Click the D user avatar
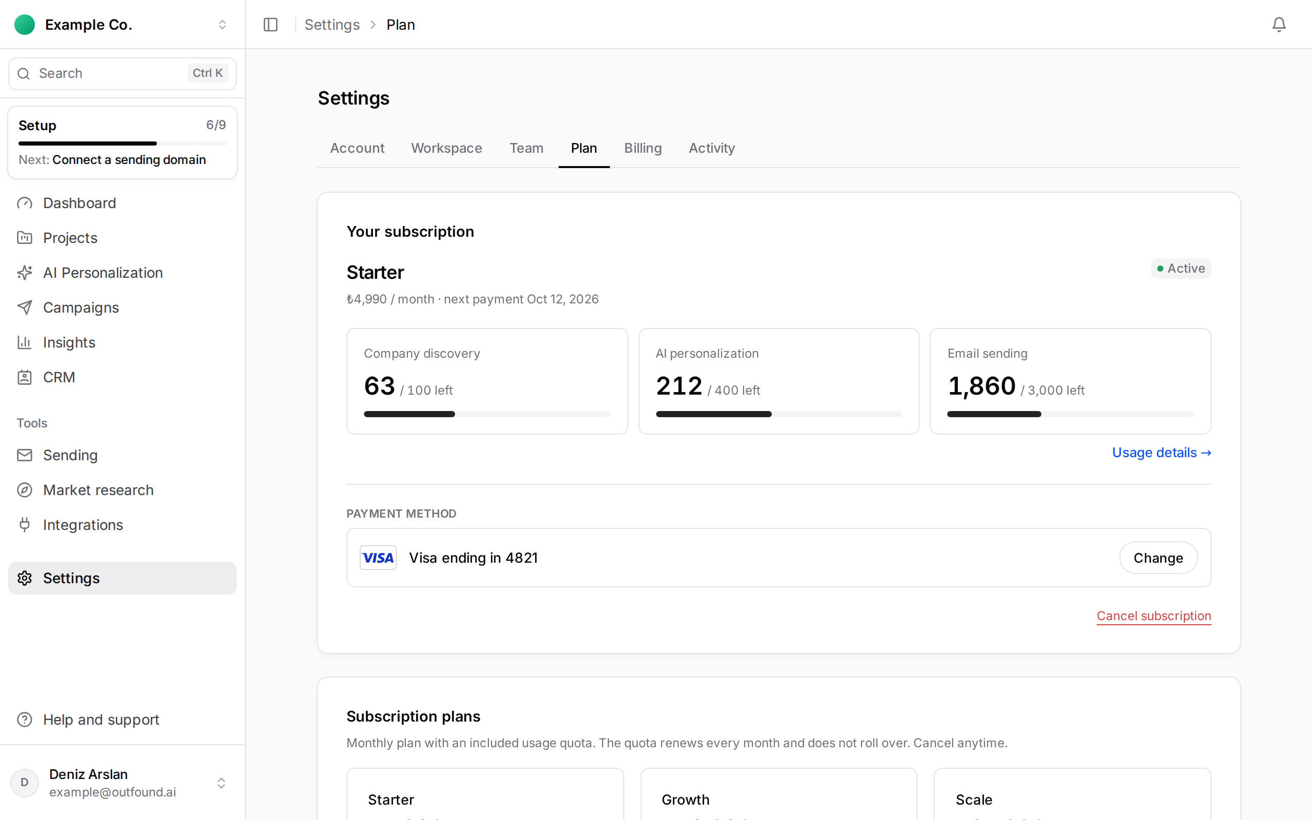The image size is (1312, 820). coord(25,783)
